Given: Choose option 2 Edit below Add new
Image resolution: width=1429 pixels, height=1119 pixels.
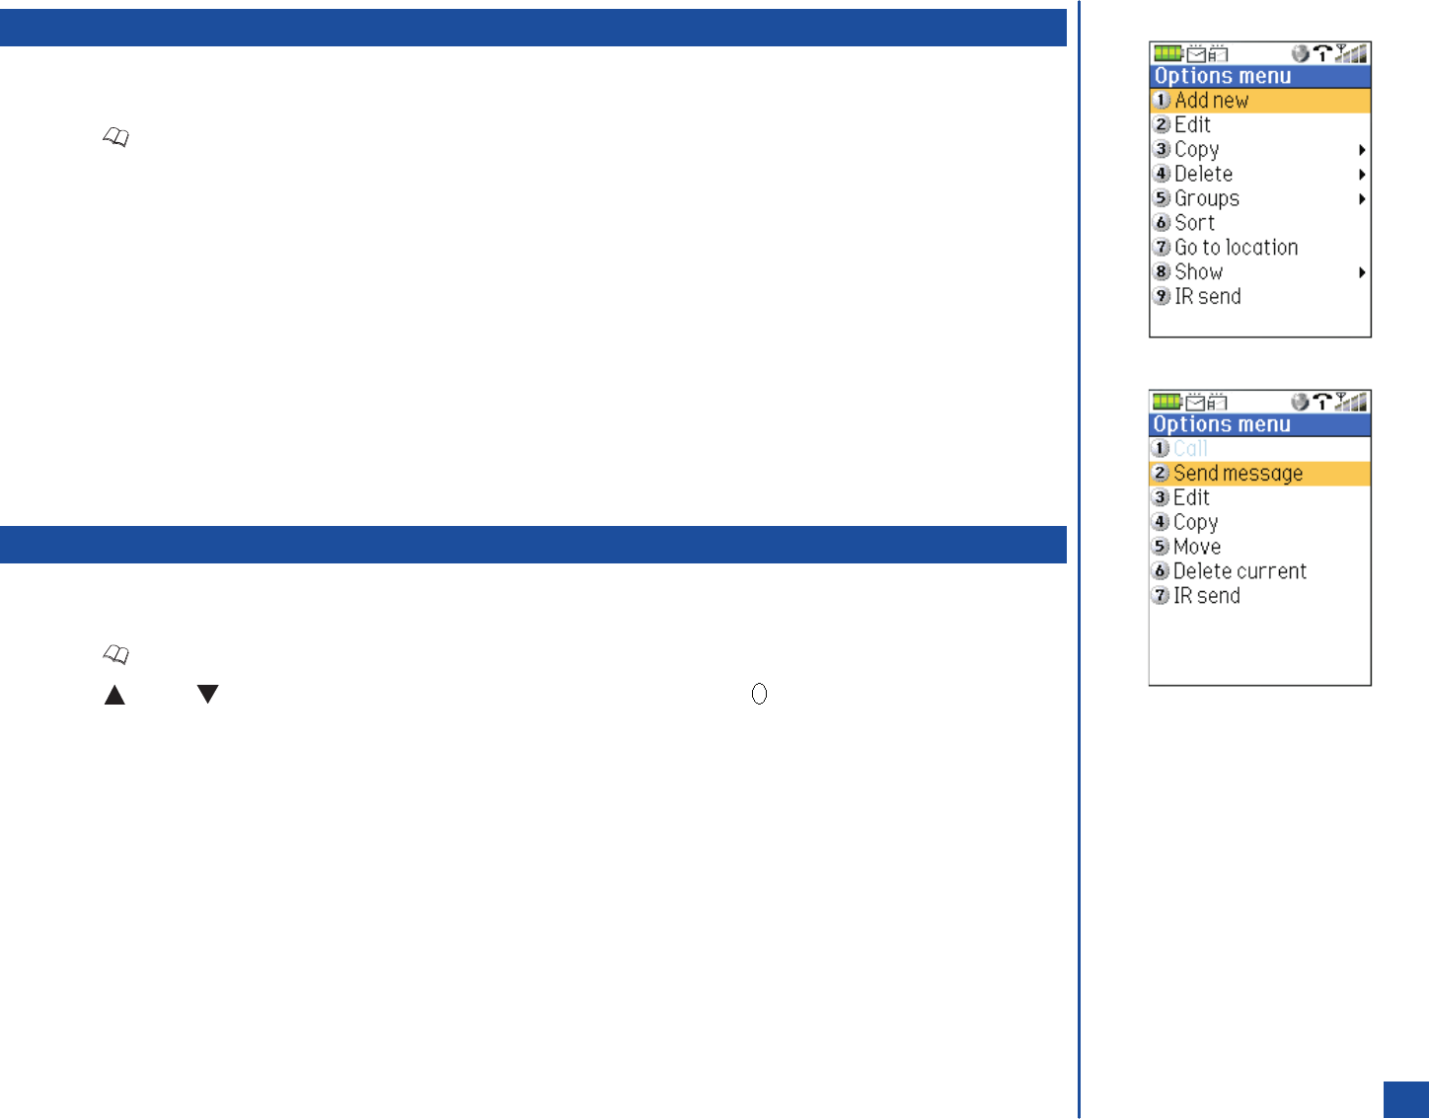Looking at the screenshot, I should (1260, 125).
